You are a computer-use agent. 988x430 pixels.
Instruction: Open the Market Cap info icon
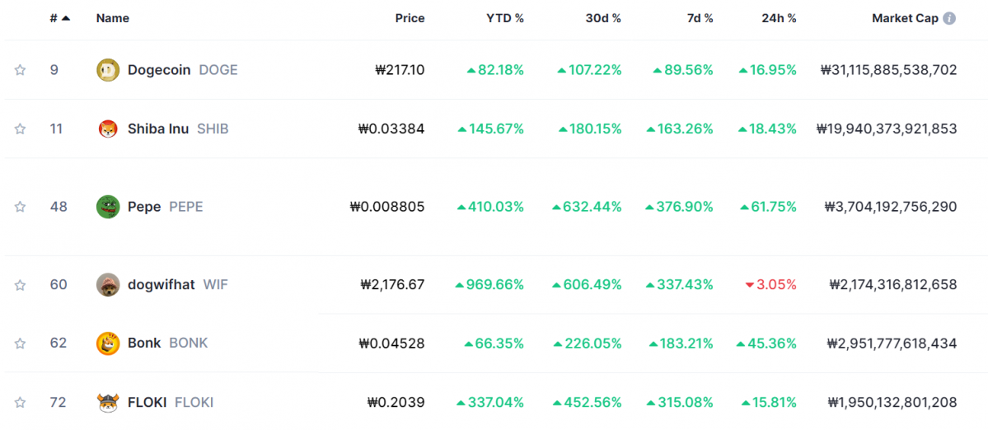click(949, 18)
